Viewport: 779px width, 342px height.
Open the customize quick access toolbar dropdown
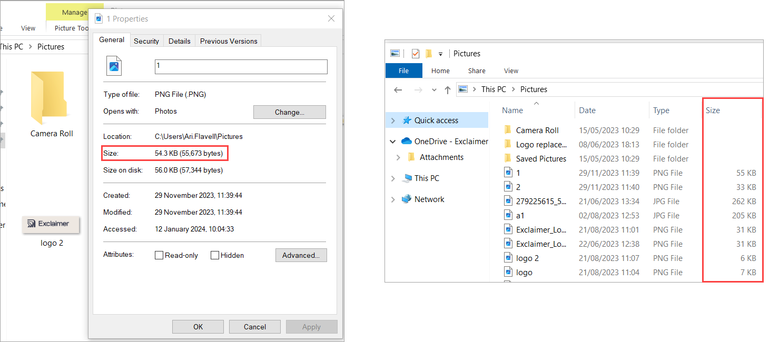tap(440, 53)
